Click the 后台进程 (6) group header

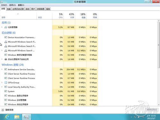point(9,33)
